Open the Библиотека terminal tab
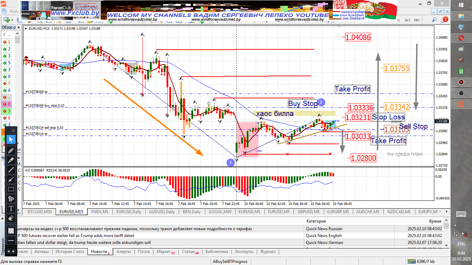Viewport: 472px width, 265px height. coord(217,252)
